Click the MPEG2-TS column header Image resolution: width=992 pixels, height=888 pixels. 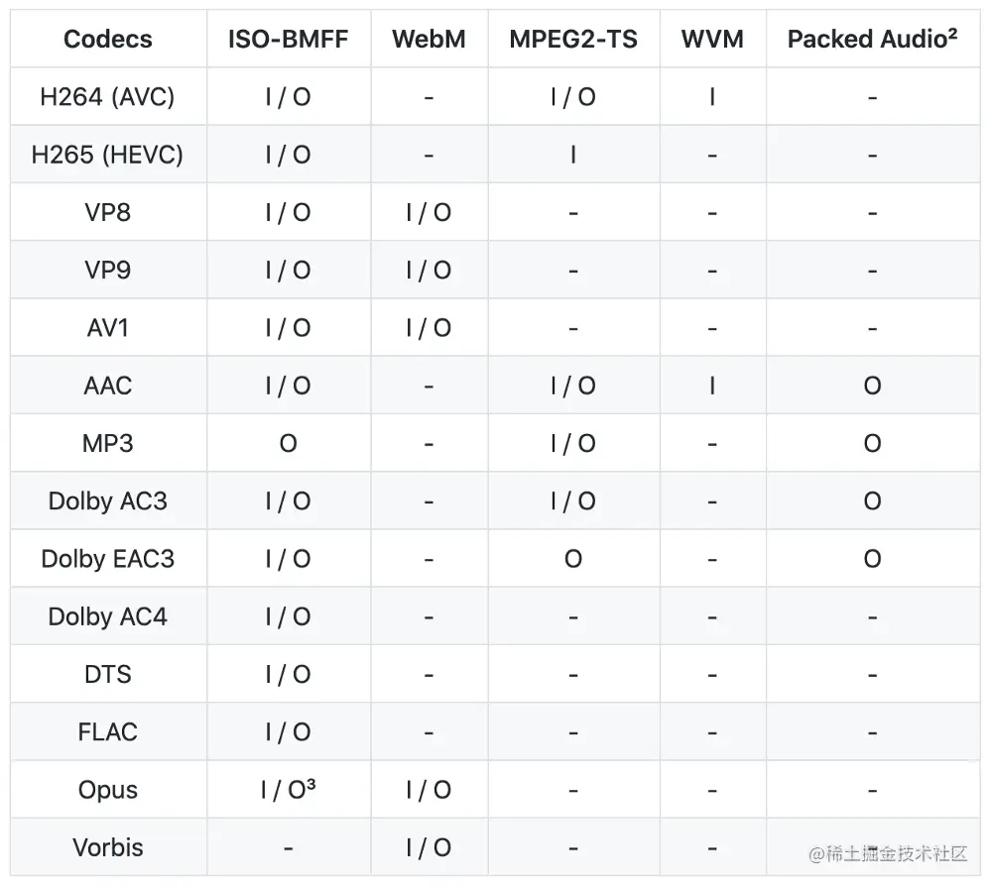[573, 40]
